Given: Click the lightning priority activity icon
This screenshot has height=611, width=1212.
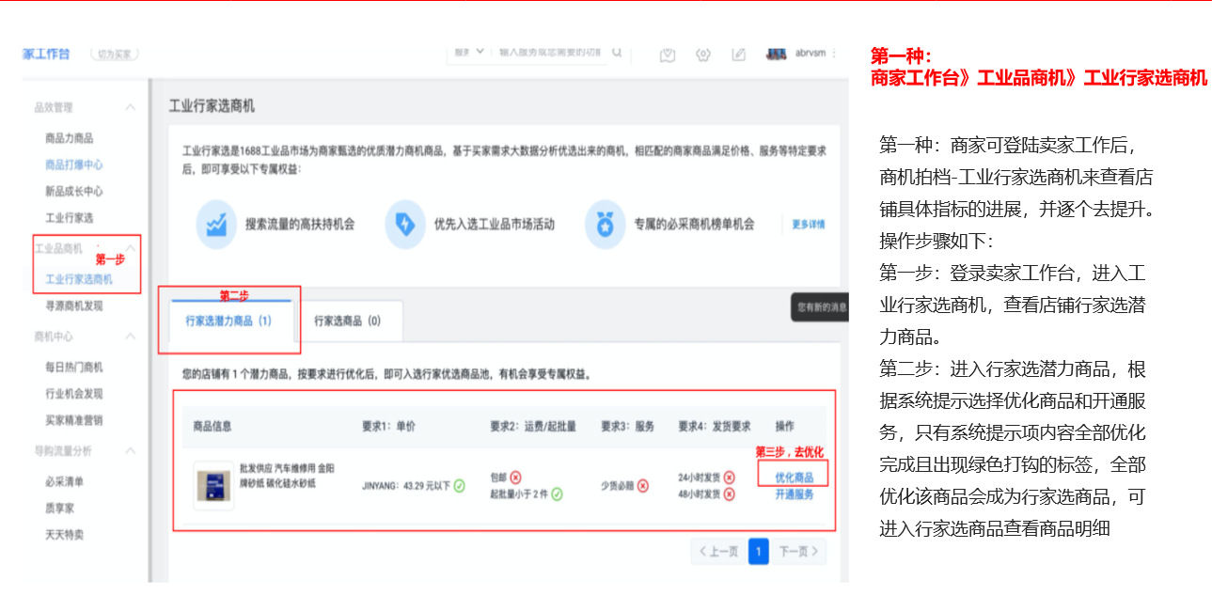Looking at the screenshot, I should click(405, 225).
